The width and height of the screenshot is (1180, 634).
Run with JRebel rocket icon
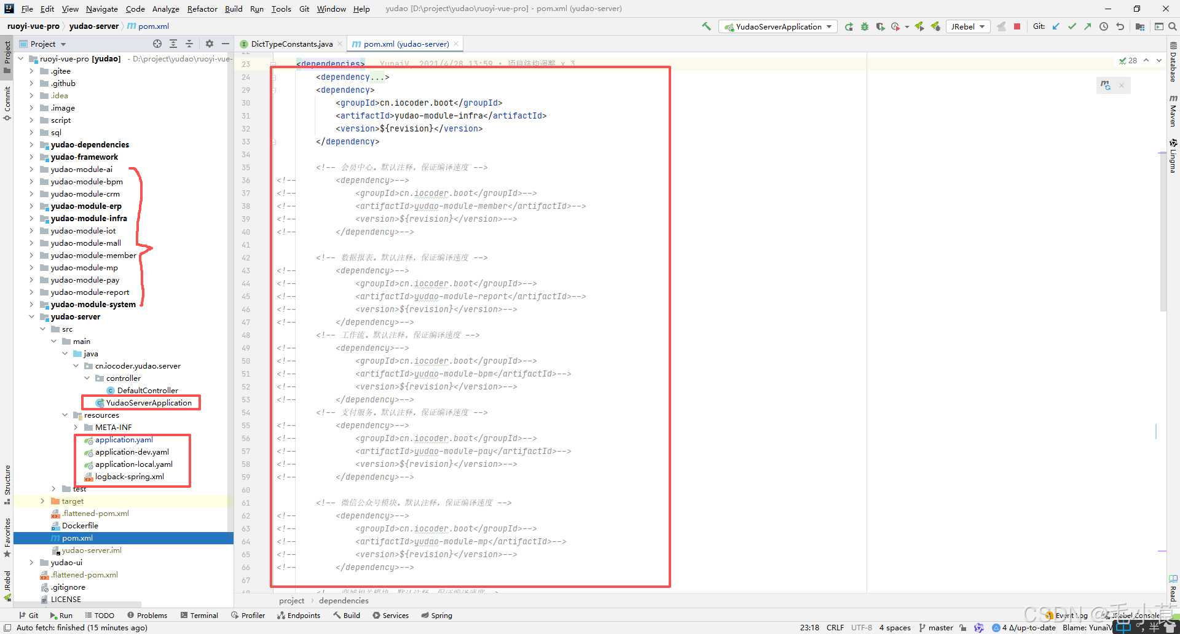tap(919, 26)
